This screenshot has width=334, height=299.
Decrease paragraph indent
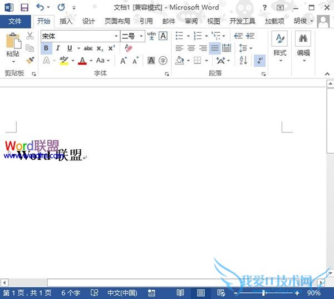(x=238, y=36)
